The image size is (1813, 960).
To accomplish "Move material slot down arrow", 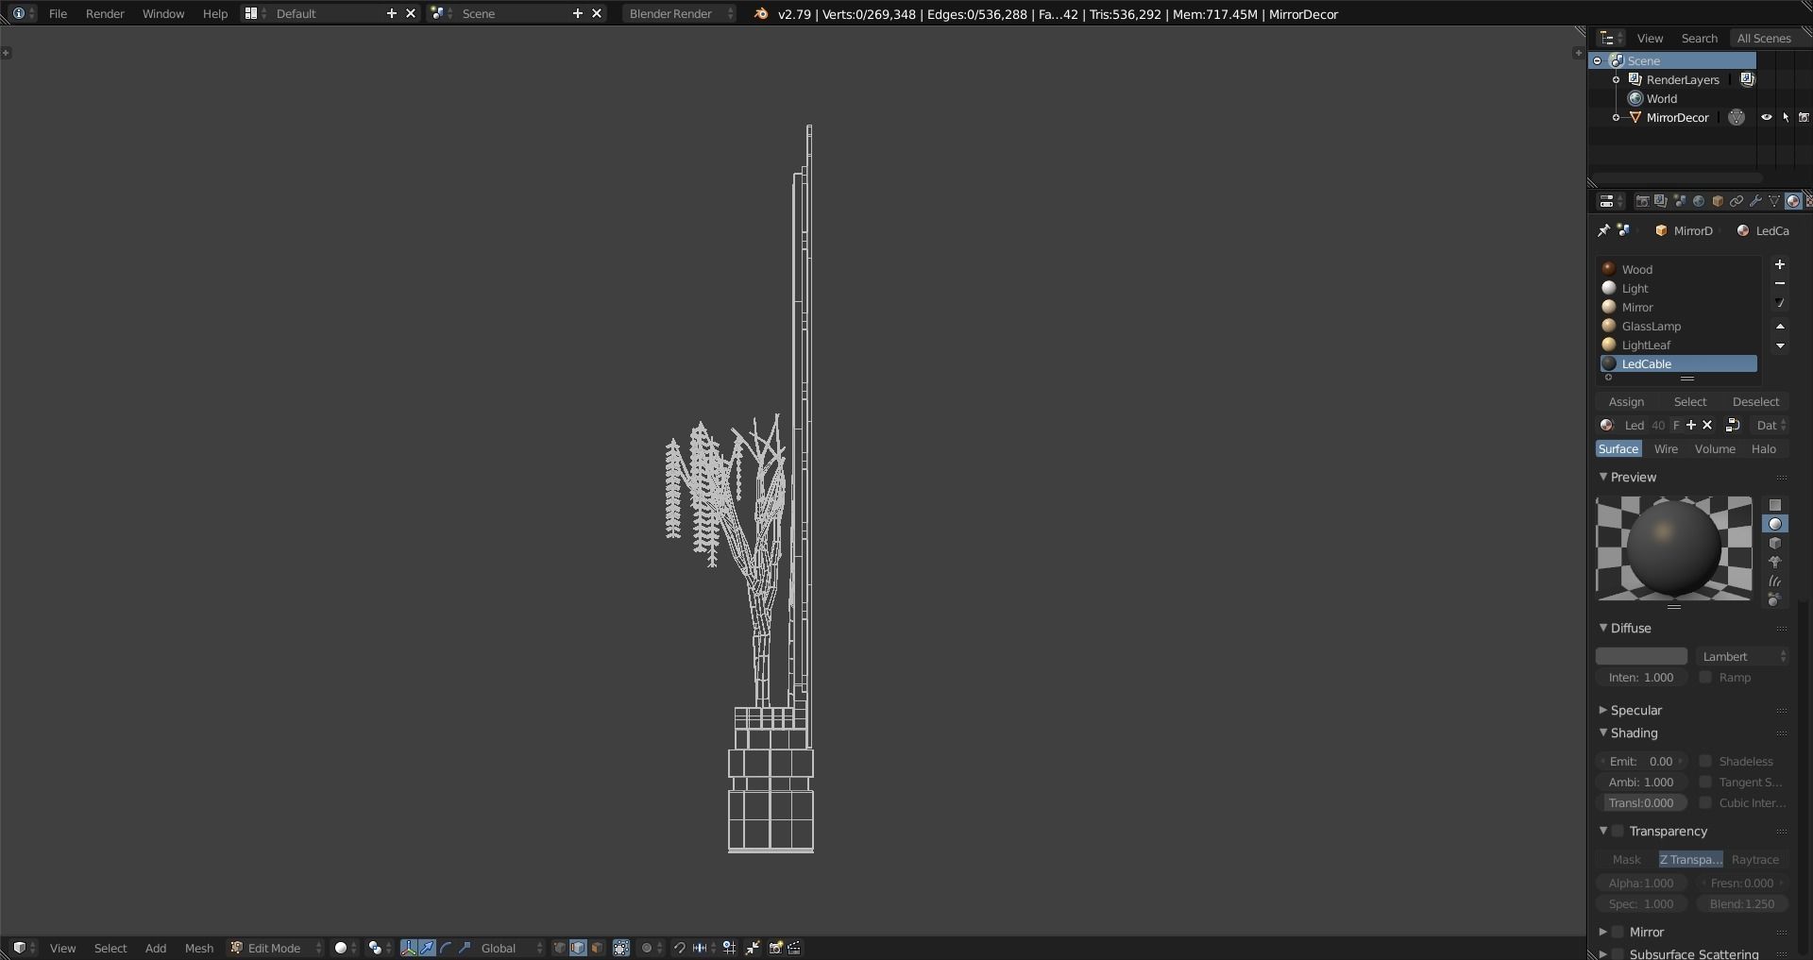I will [1780, 345].
